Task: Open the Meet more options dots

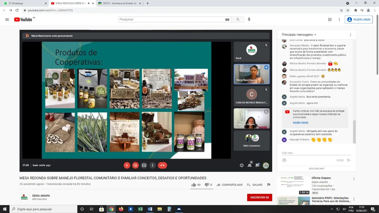Action: point(153,165)
